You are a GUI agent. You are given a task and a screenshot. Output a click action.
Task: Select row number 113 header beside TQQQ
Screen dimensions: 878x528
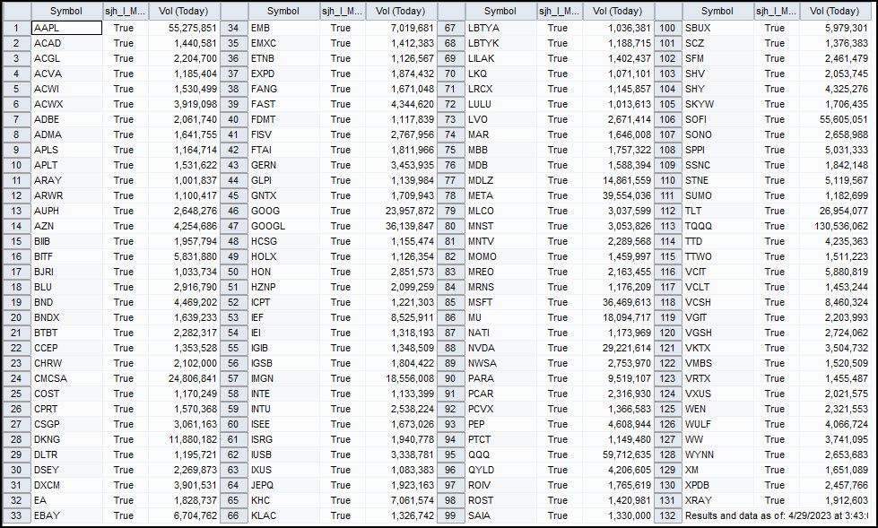[x=667, y=226]
